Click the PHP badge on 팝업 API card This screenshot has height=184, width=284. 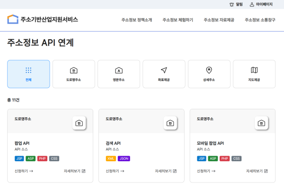[x=42, y=158]
